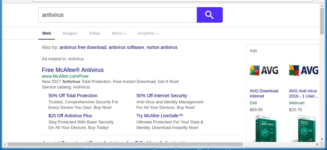Open 50% Off Total Protection sitelink
This screenshot has height=150, width=327.
tap(73, 96)
